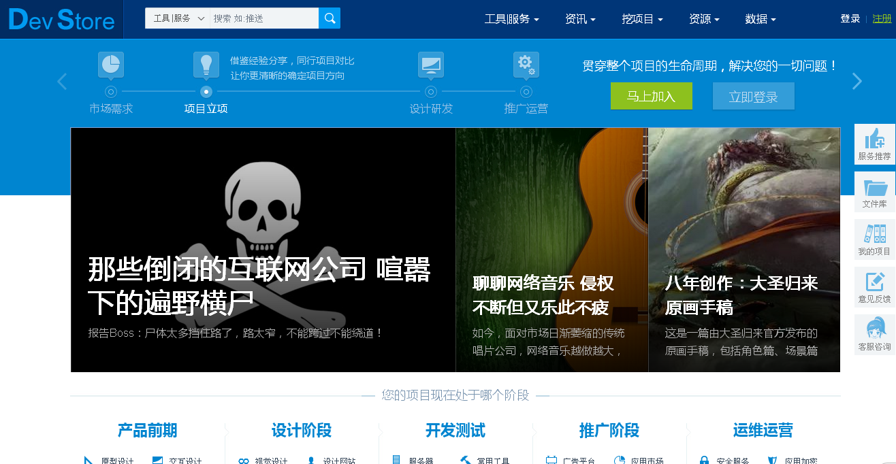
Task: Click the 应用市场 pie icon
Action: [x=620, y=461]
